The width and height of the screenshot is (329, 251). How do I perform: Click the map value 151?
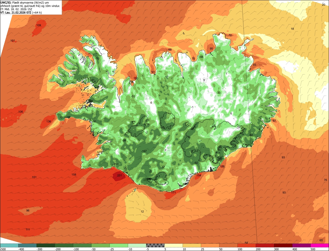click(x=34, y=177)
